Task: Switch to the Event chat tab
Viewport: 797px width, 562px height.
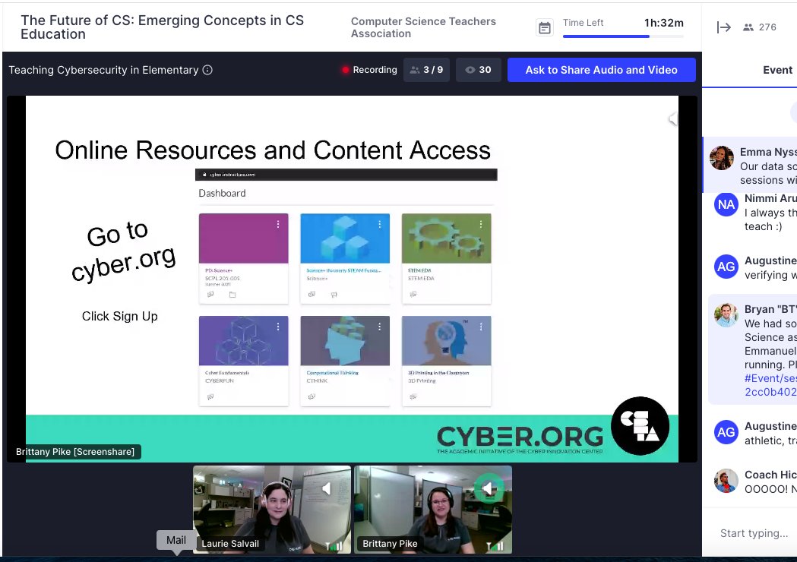Action: tap(777, 70)
